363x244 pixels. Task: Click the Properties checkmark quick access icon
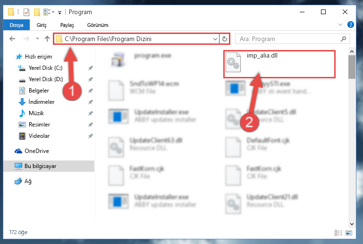pos(26,12)
